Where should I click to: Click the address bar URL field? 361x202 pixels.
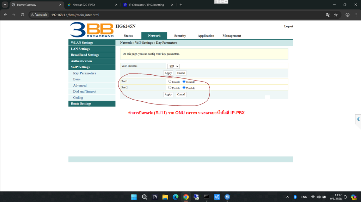pos(75,15)
